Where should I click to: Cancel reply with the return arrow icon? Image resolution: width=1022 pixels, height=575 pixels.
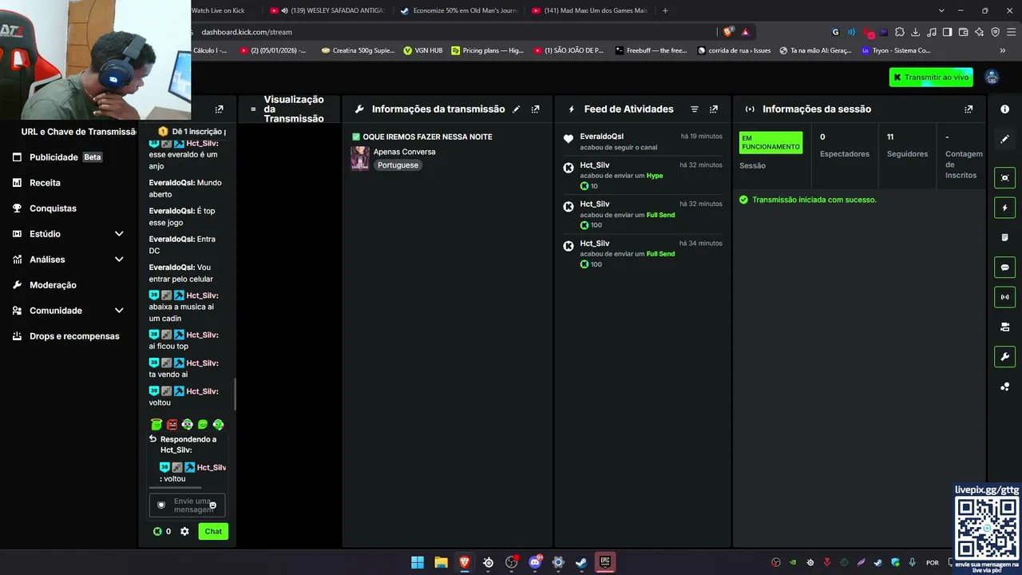tap(153, 439)
